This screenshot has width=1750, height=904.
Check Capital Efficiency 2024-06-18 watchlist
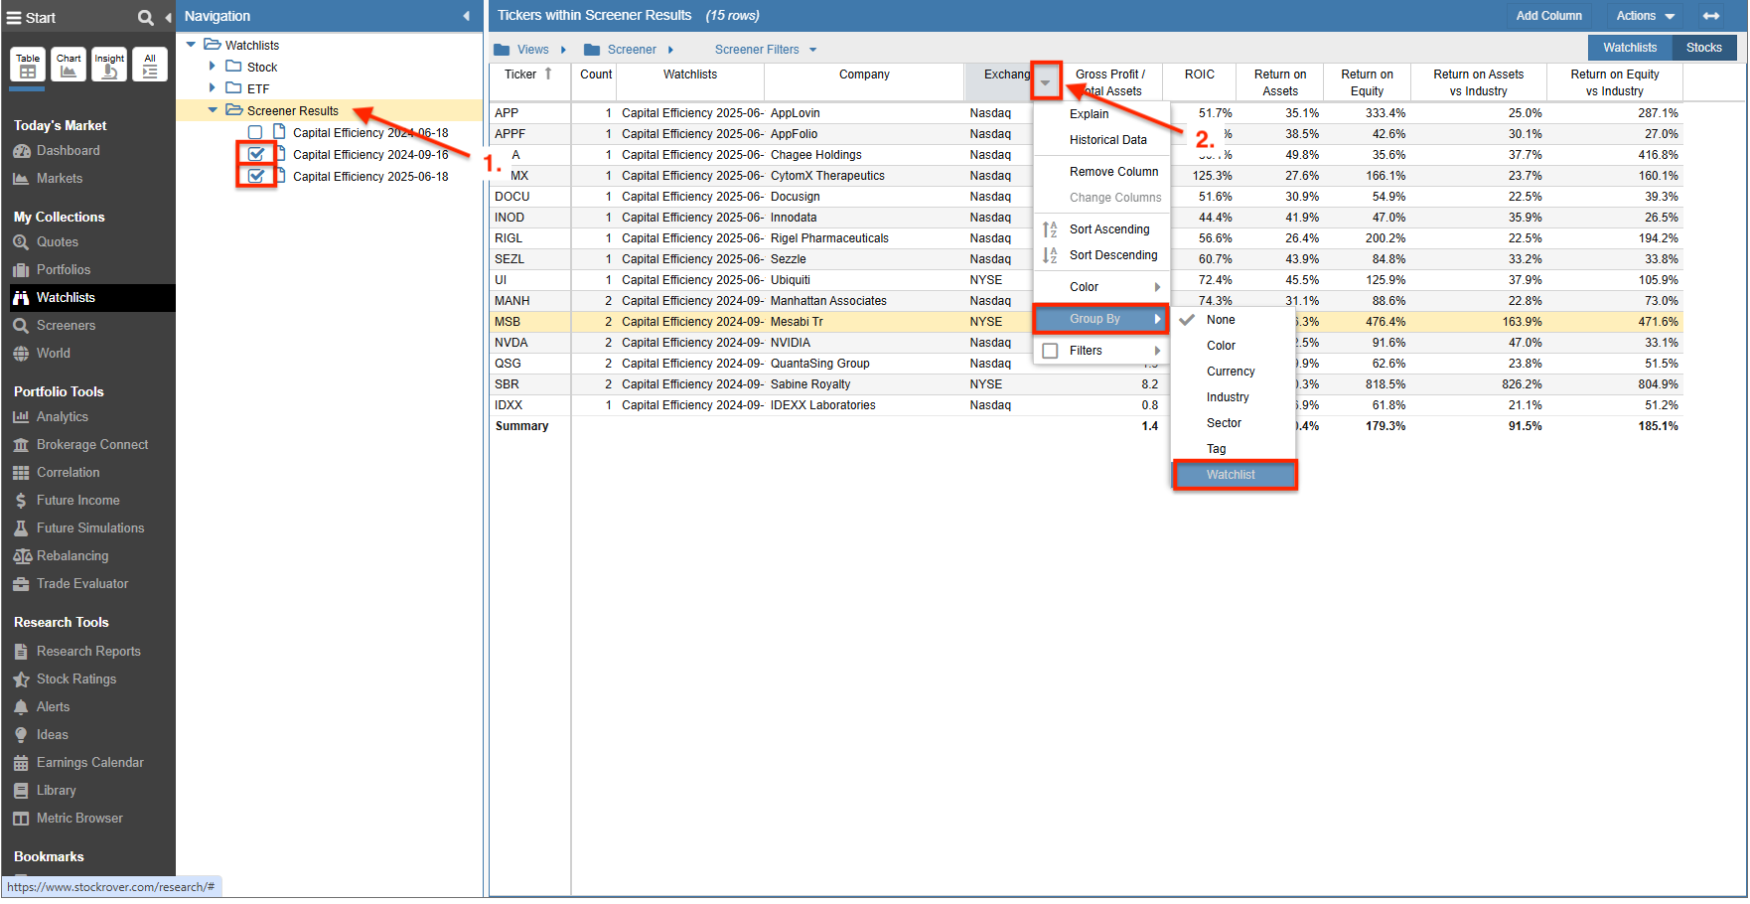point(255,133)
